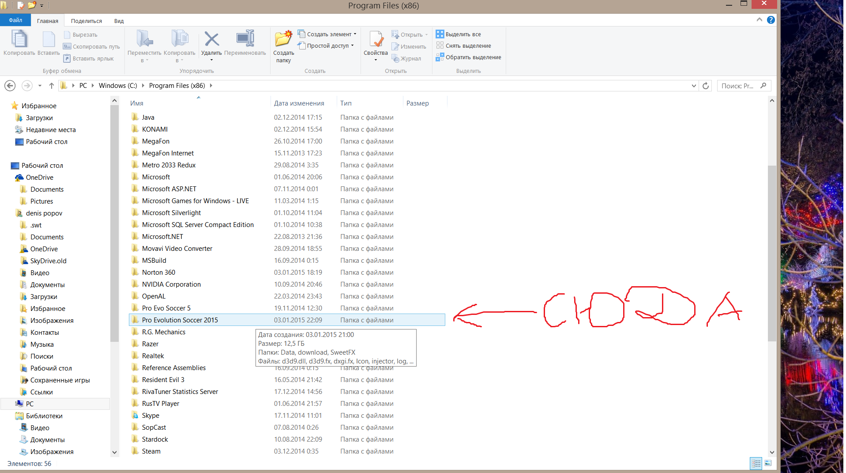Switch to the Home (Главная) tab
The width and height of the screenshot is (846, 473).
[x=48, y=21]
